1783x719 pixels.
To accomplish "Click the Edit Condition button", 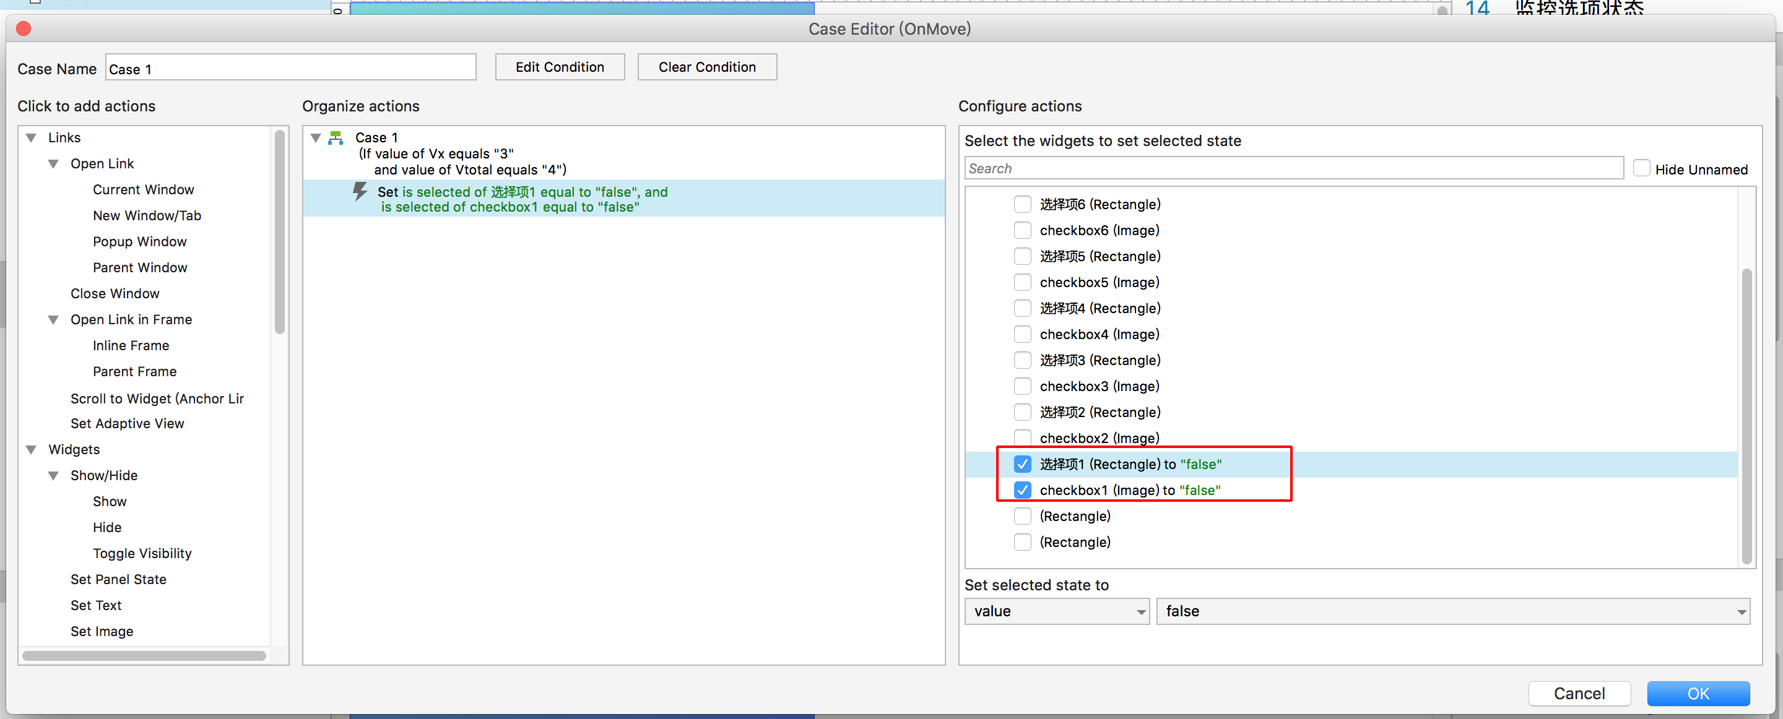I will 559,67.
